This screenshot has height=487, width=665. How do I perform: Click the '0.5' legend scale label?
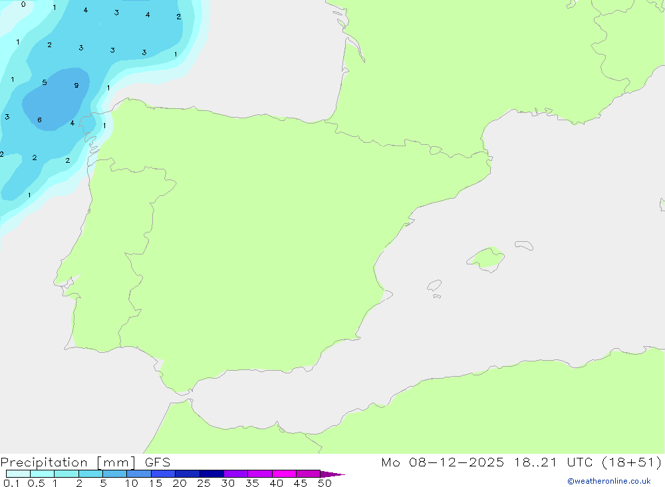[x=36, y=483]
